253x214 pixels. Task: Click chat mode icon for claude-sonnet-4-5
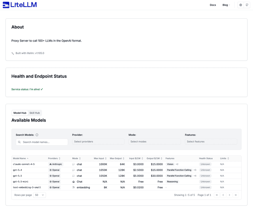(74, 164)
